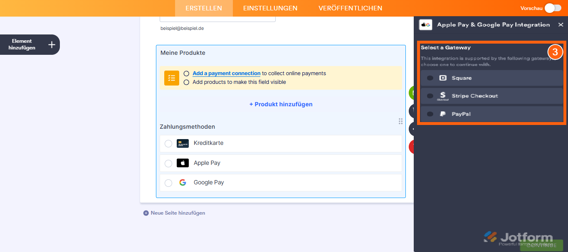This screenshot has height=252, width=568.
Task: Click the beispiel@beispiel.de hint text
Action: [182, 29]
